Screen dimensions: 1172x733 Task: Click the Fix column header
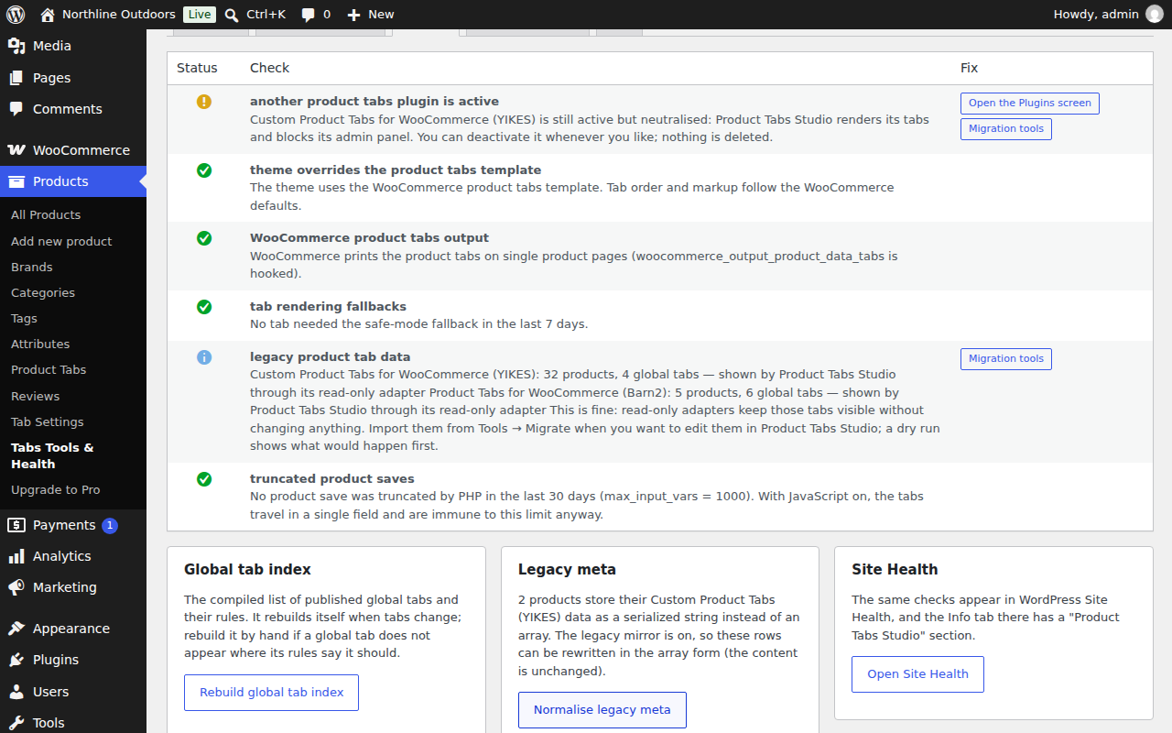pos(970,68)
